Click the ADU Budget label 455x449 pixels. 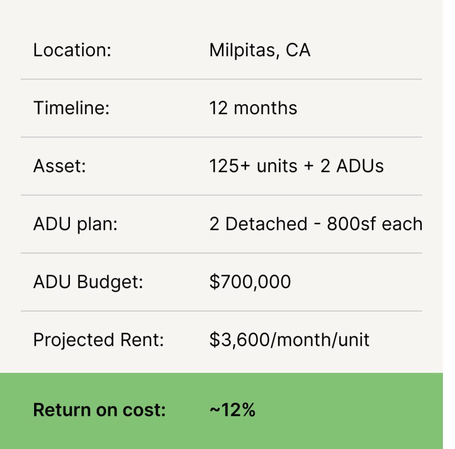(x=88, y=282)
